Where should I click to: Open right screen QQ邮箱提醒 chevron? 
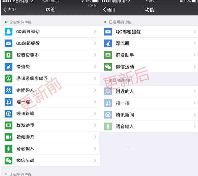[195, 32]
